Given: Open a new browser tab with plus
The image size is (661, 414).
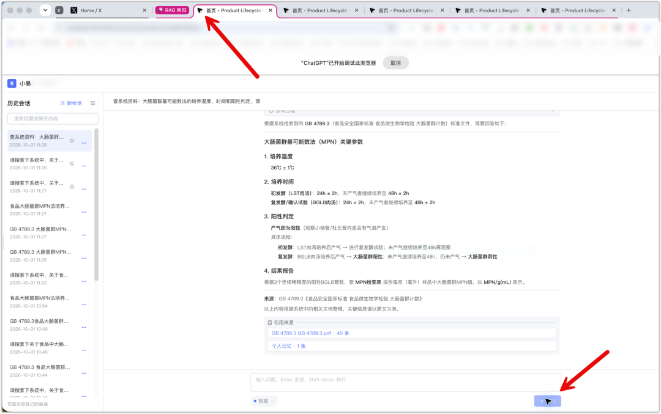Looking at the screenshot, I should tap(629, 10).
